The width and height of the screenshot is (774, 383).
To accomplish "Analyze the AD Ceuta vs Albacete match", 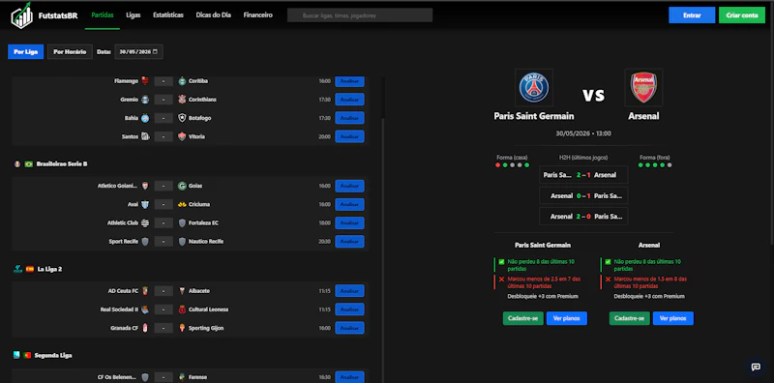I will pyautogui.click(x=349, y=291).
